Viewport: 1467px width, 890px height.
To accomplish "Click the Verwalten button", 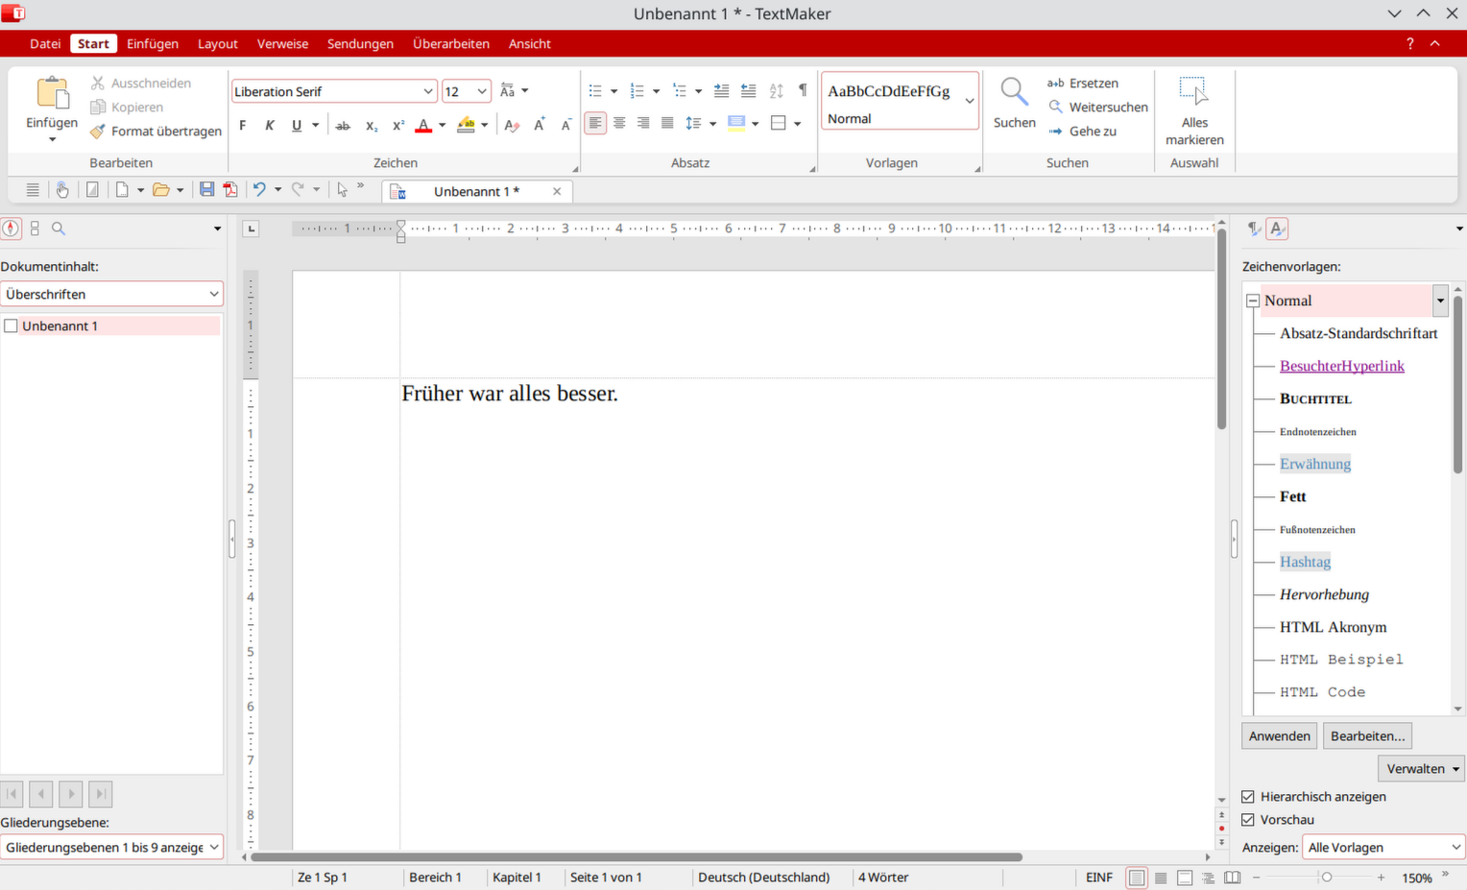I will point(1422,769).
